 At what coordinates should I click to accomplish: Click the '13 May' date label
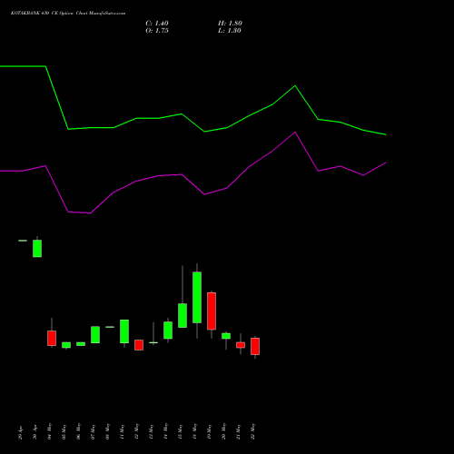(151, 431)
